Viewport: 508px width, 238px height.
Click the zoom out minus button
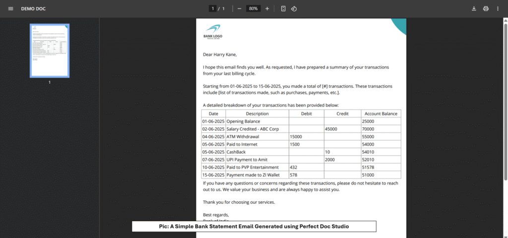[x=239, y=8]
